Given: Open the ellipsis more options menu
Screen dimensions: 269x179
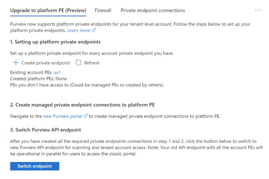Looking at the screenshot, I should (x=258, y=10).
